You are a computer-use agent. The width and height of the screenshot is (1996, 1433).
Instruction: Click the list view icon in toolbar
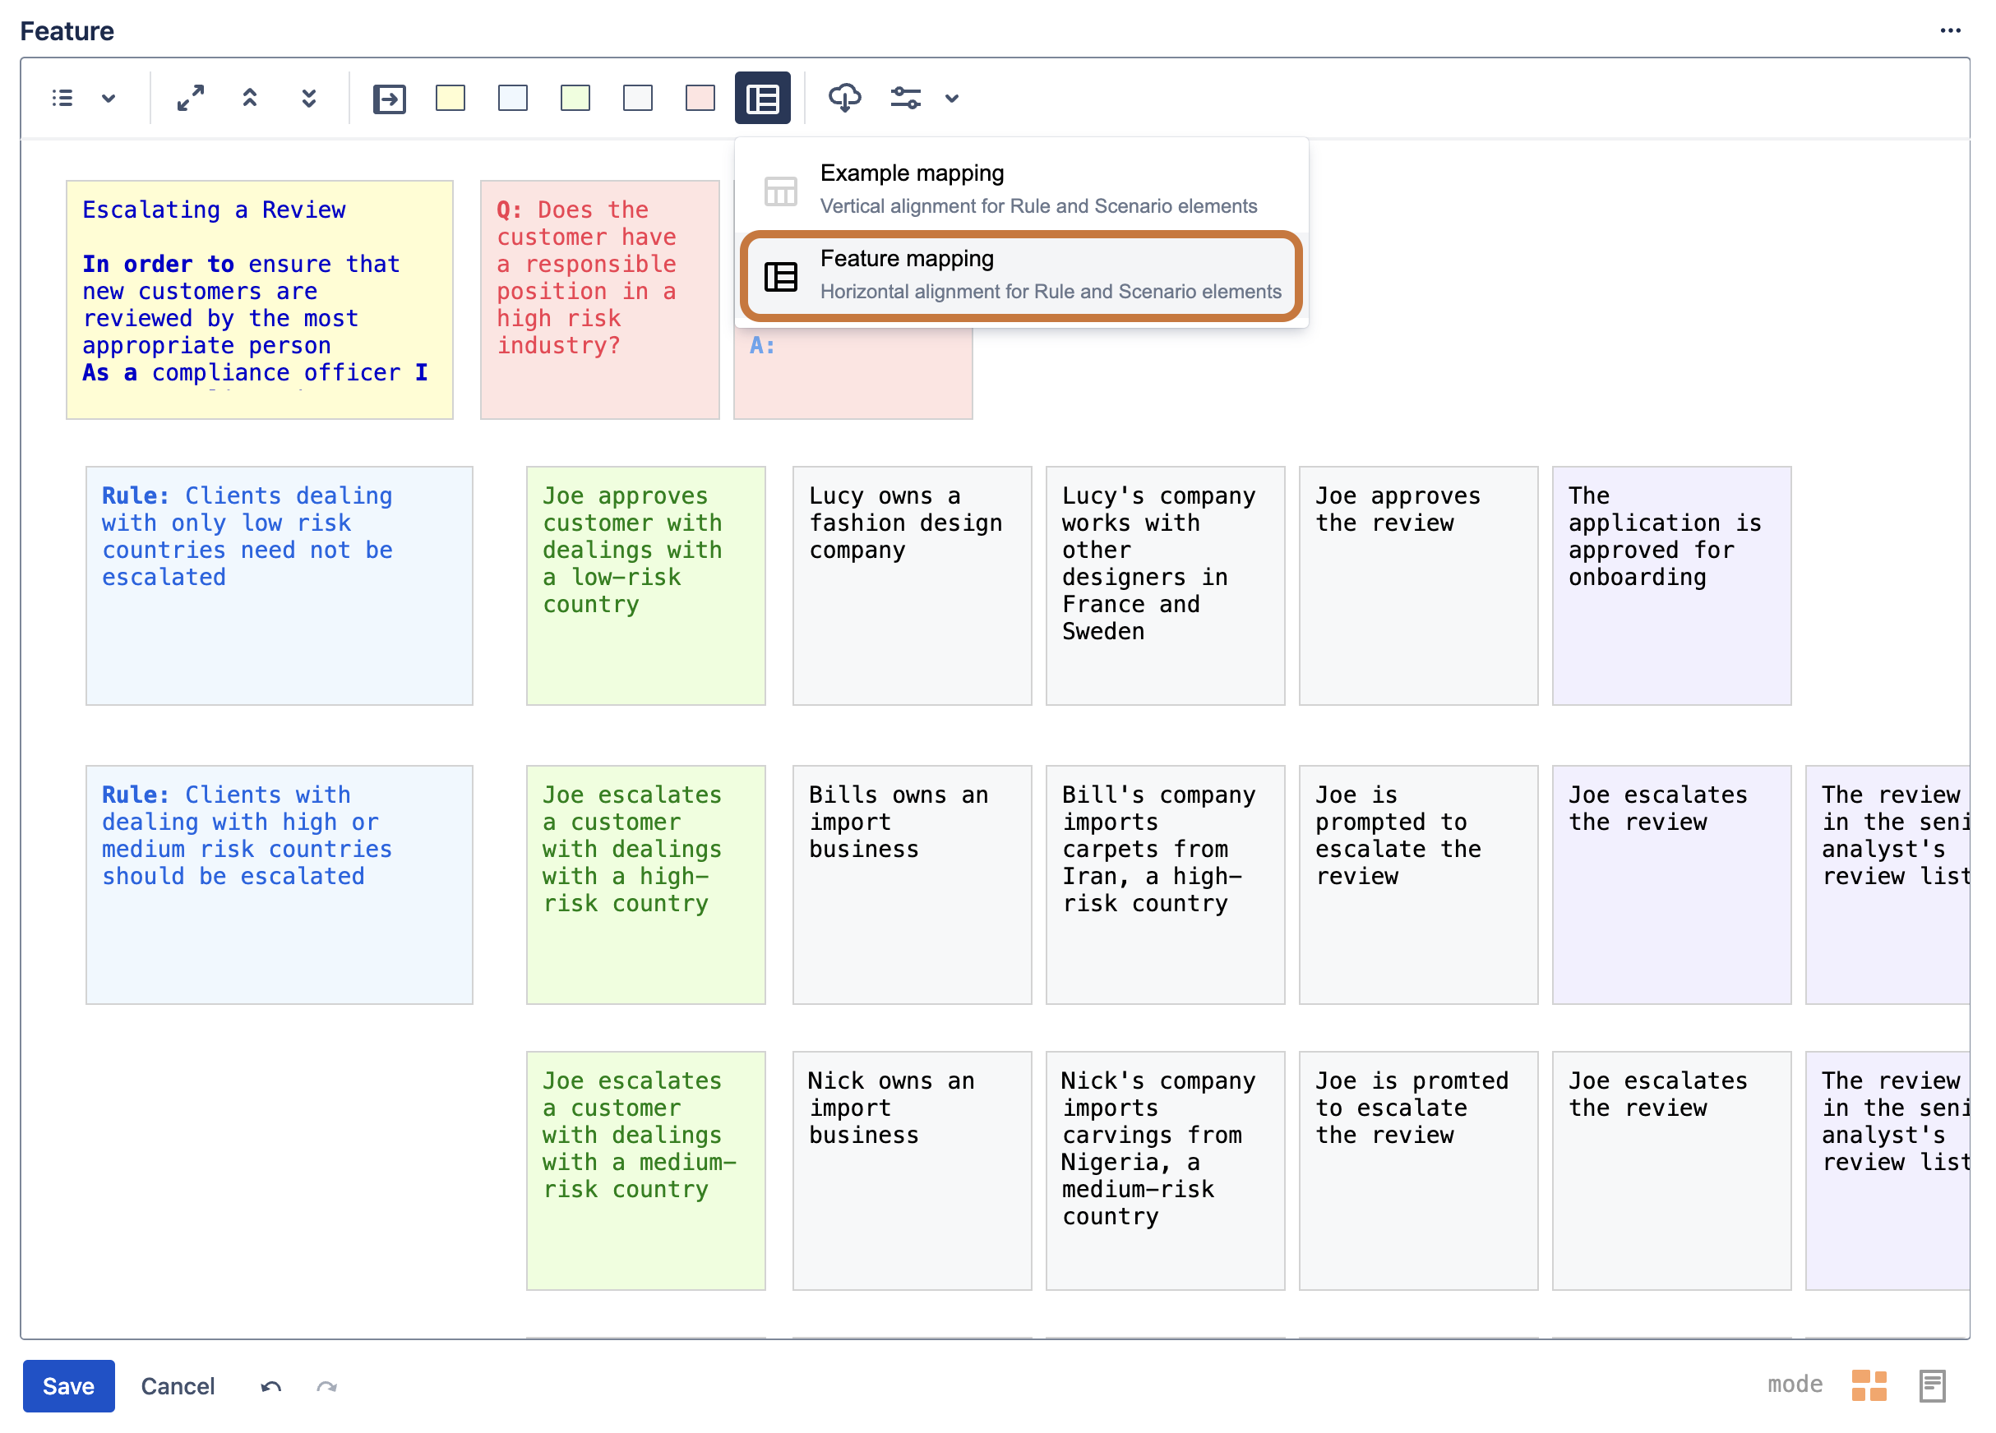[x=62, y=98]
